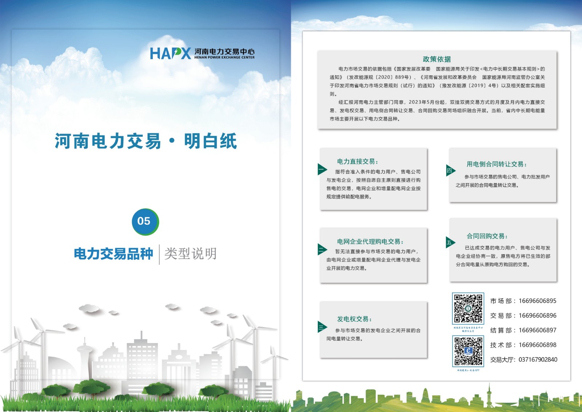Screen dimensions: 582x412
Task: Click the 技术部 phone number 16696606898
Action: pos(537,345)
